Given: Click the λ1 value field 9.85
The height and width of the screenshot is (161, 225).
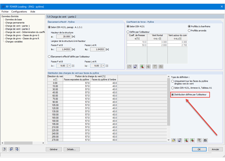Looking at the screenshot, I should pos(61,66).
